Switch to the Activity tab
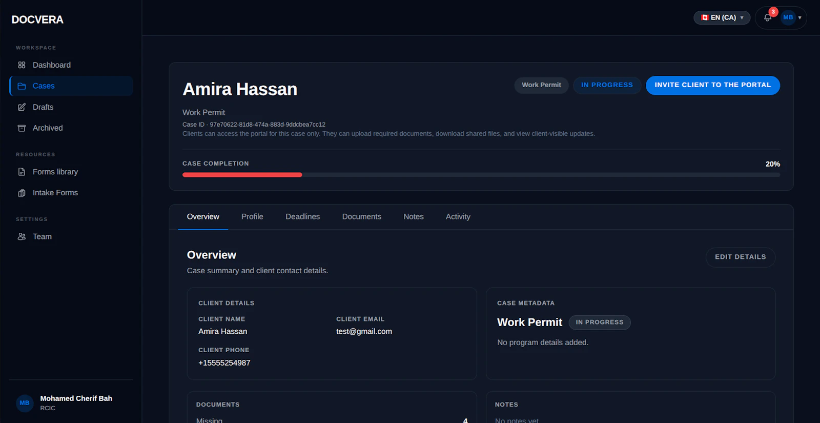 click(x=458, y=217)
